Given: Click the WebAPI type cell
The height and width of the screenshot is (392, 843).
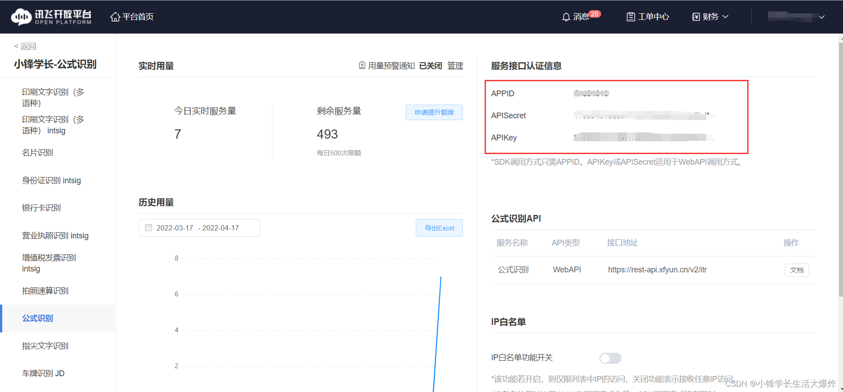Looking at the screenshot, I should point(567,270).
